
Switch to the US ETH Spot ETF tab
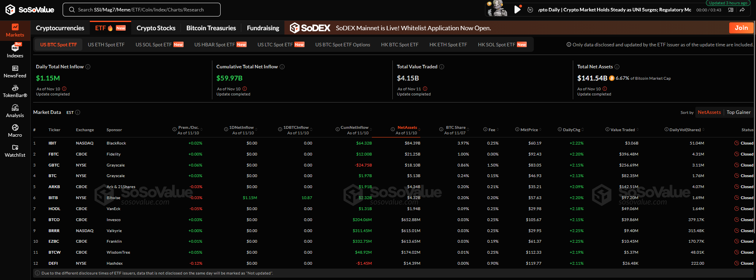pyautogui.click(x=106, y=45)
